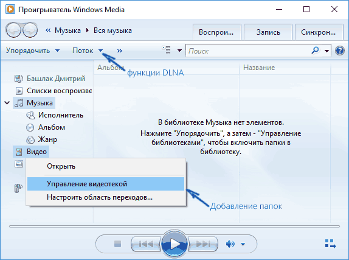This screenshot has height=260, width=349.
Task: Click the playlists icon next to Списки воспроизведения
Action: 19,91
